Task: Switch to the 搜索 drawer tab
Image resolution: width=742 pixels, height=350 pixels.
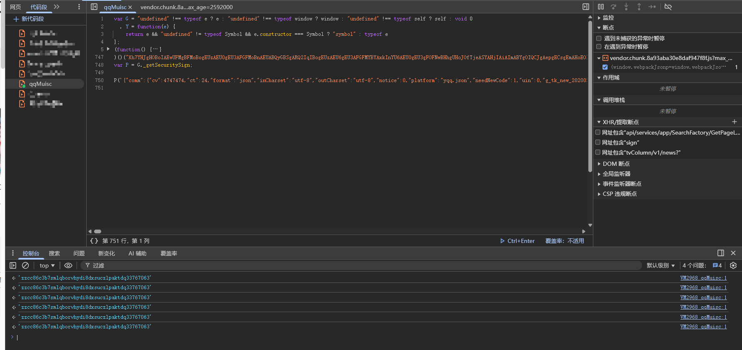Action: [54, 253]
